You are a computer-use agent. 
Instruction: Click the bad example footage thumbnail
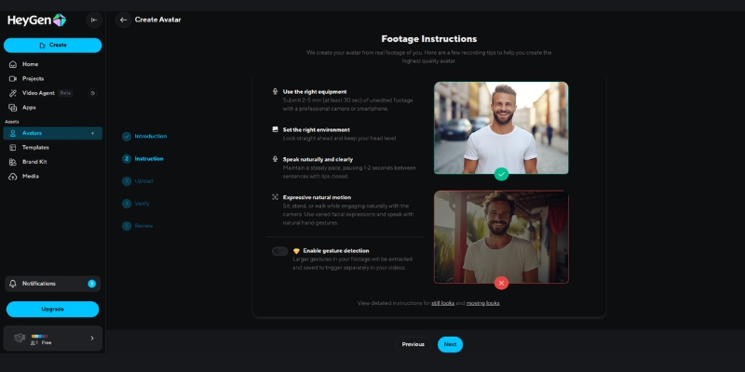click(x=501, y=237)
